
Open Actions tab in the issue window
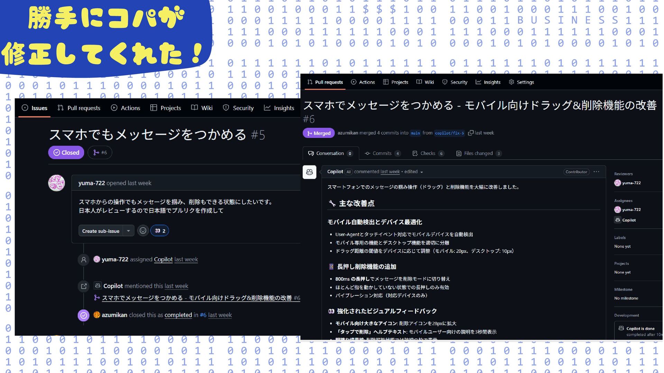[x=126, y=108]
